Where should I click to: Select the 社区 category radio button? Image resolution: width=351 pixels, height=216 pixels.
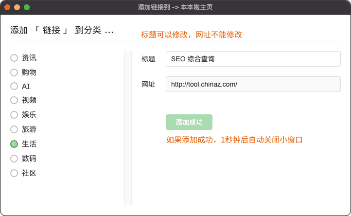coord(14,173)
